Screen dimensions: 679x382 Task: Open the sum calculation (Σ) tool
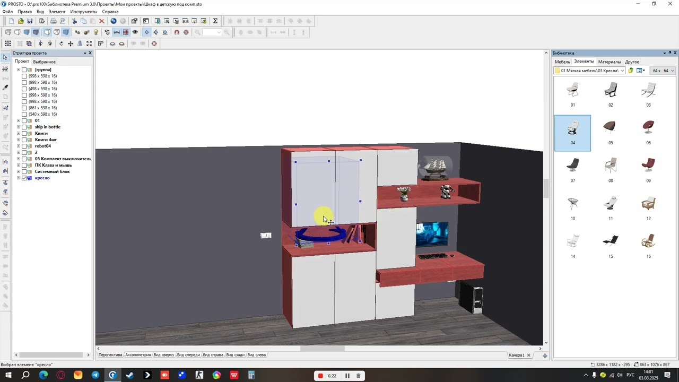coord(215,21)
